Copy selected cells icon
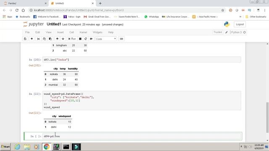Screen dimensions: 269x151 point(44,39)
